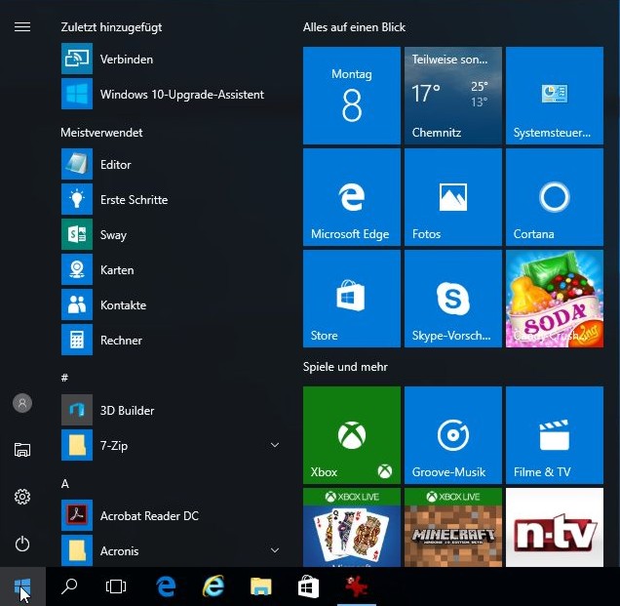Click the Alles auf einen Blick group title
This screenshot has height=606, width=620.
pos(354,27)
